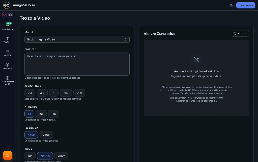The image size is (258, 162).
Task: Open the language translate icon
Action: click(x=231, y=5)
